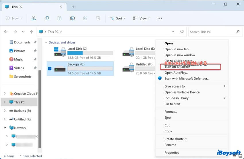244x159 pixels.
Task: Open Videos in quick access sidebar
Action: pyautogui.click(x=17, y=68)
